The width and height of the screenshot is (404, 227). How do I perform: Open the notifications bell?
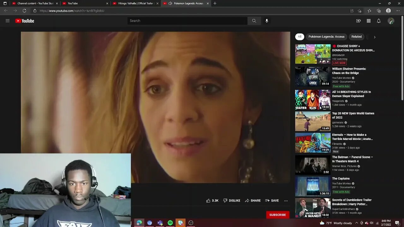click(379, 21)
